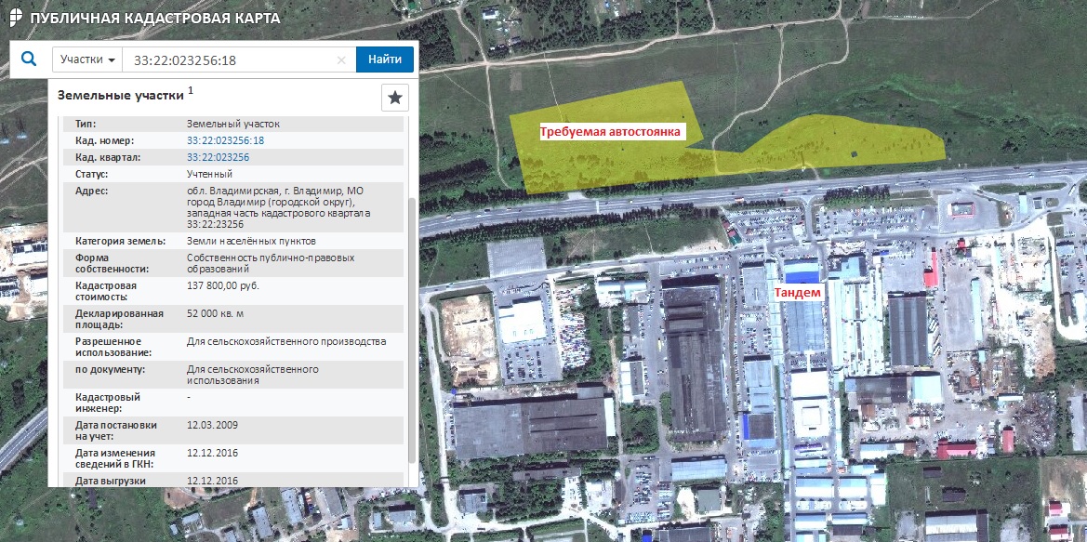Click the Rosreestr logo icon
Screen dimensions: 1087x542
coord(14,17)
